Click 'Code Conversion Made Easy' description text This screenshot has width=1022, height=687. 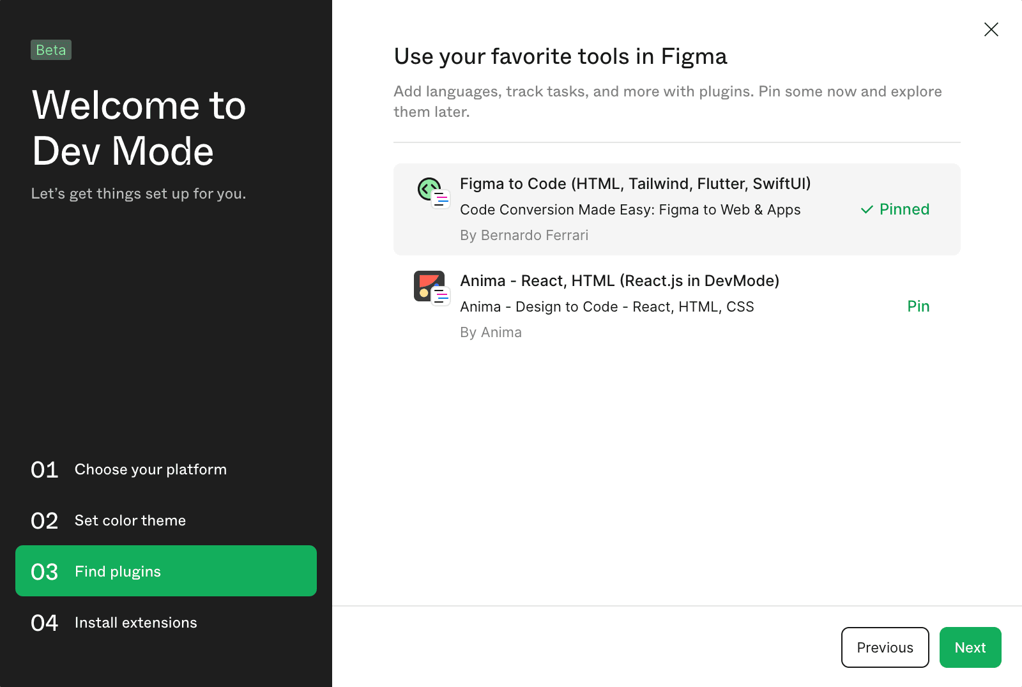(630, 210)
